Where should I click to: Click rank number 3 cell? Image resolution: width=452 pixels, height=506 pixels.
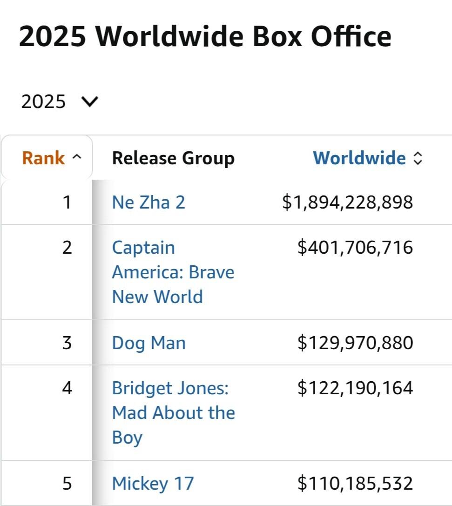pyautogui.click(x=67, y=343)
